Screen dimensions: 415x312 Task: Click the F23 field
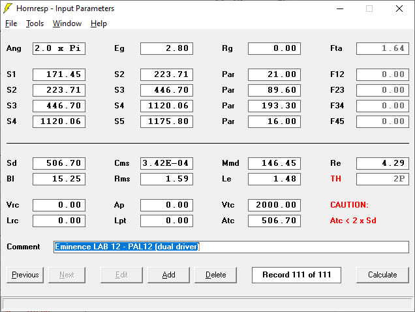[x=382, y=90]
